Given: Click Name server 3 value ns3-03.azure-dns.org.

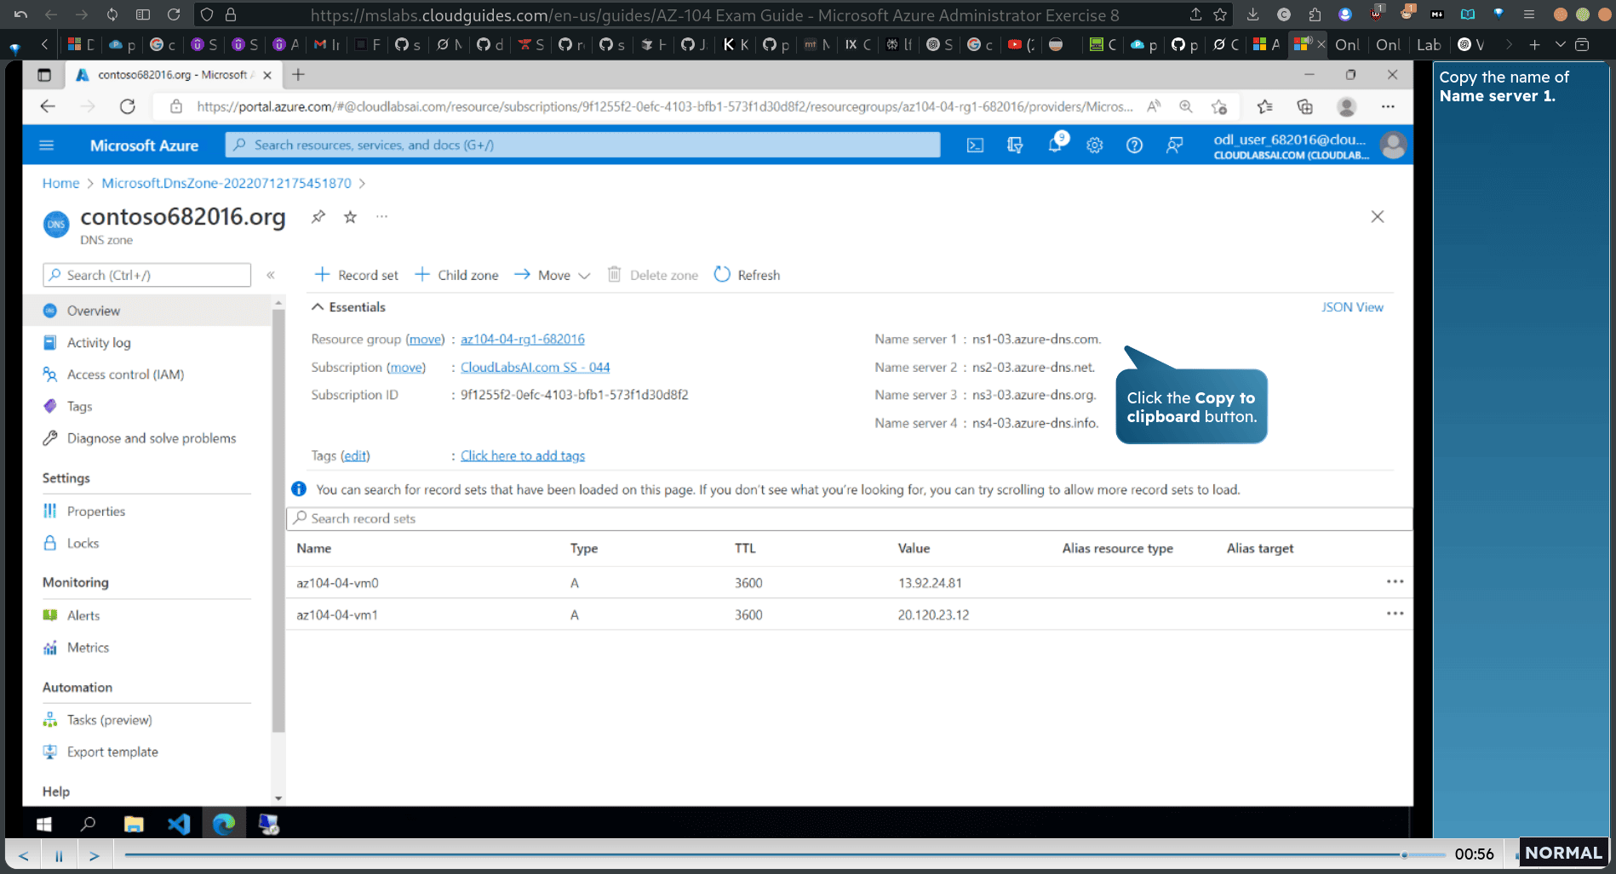Looking at the screenshot, I should tap(1034, 395).
